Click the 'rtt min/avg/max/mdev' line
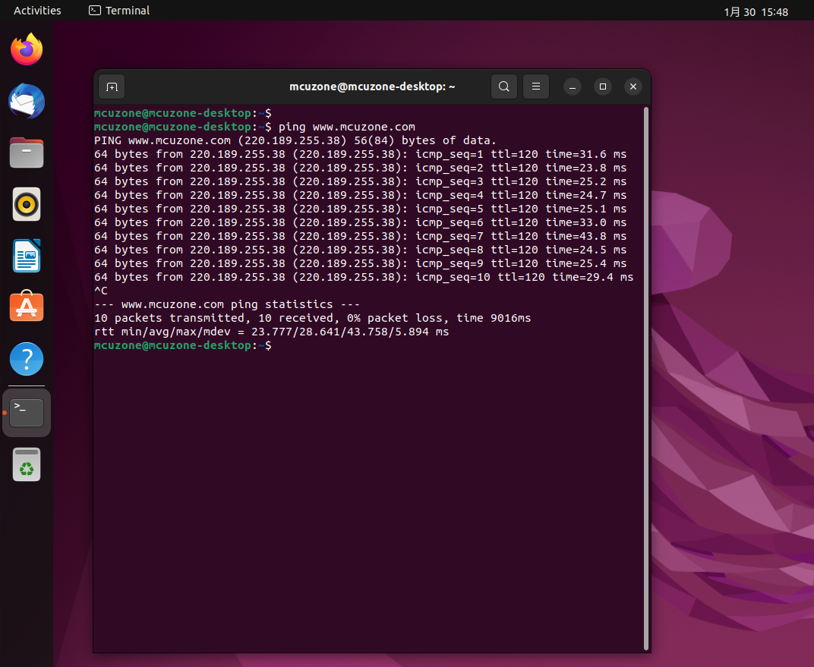 click(272, 332)
